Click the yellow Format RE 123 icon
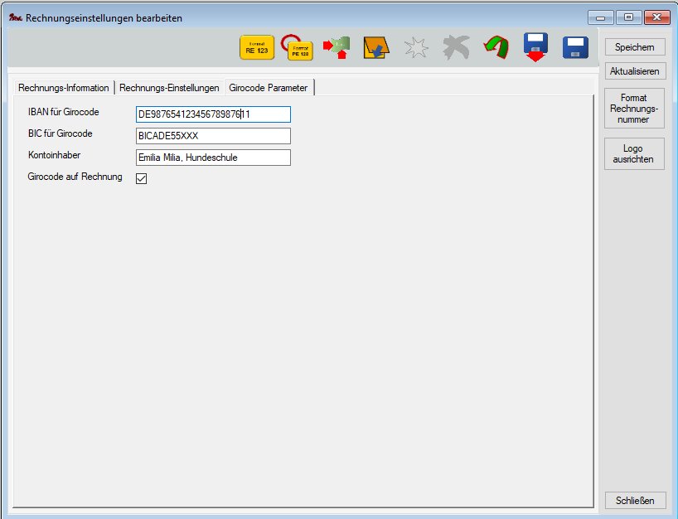678x519 pixels. (256, 48)
